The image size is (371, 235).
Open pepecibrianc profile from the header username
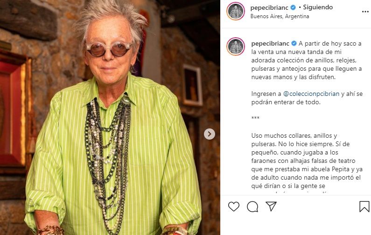tap(269, 7)
